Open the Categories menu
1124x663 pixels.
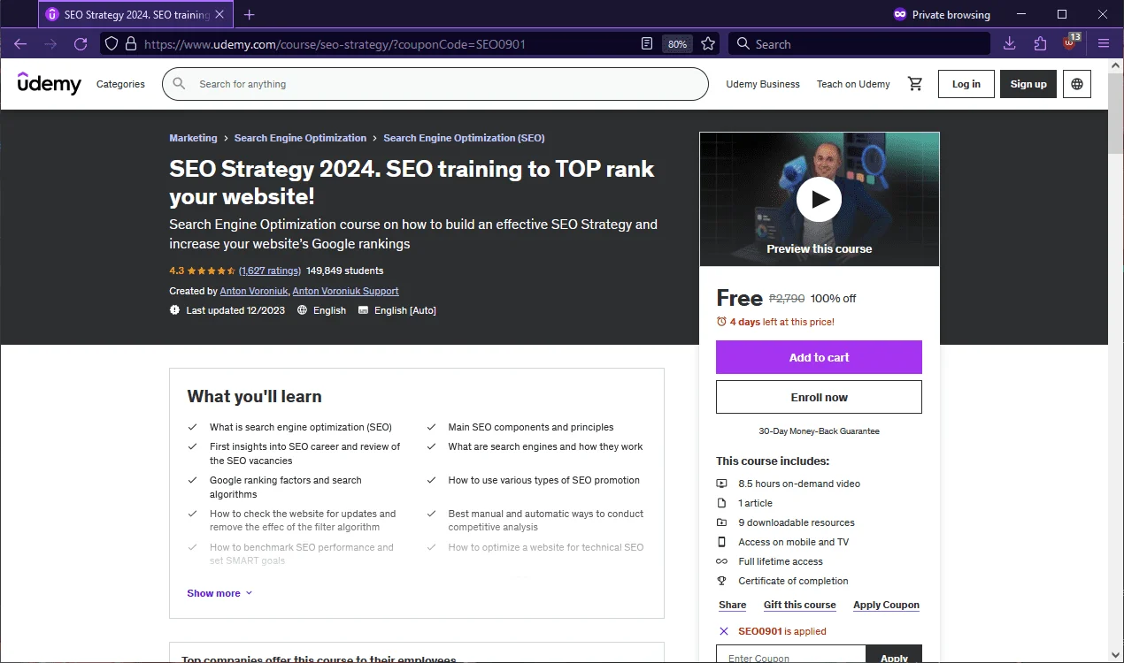pyautogui.click(x=120, y=84)
